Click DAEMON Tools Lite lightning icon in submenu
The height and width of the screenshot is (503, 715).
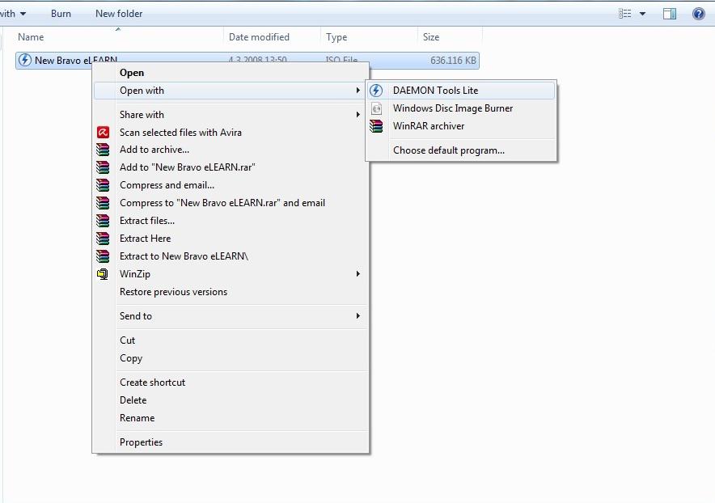[376, 91]
